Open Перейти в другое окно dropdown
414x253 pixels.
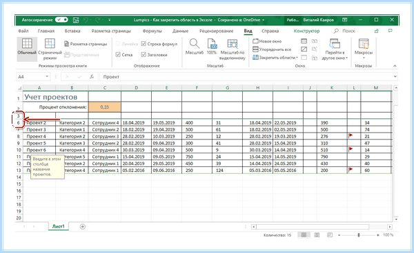[335, 49]
